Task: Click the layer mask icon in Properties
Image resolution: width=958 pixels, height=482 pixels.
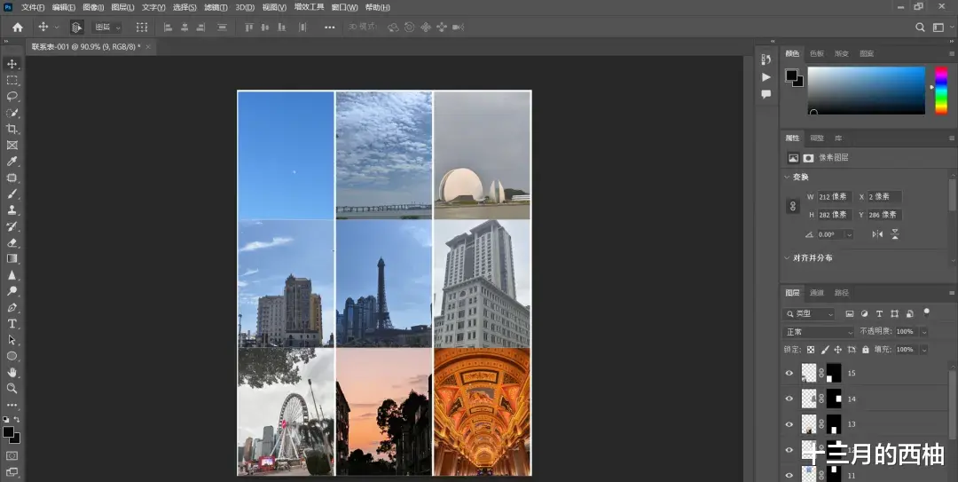Action: point(808,158)
